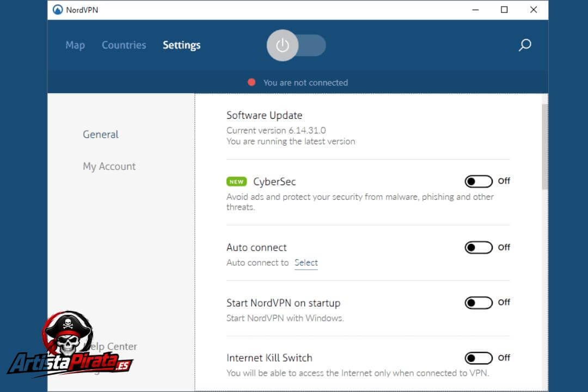This screenshot has height=392, width=588.
Task: Open General settings section
Action: (x=101, y=134)
